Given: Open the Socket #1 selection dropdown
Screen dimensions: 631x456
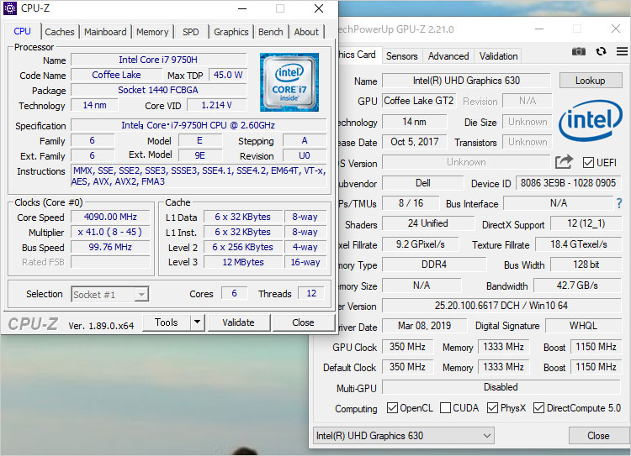Looking at the screenshot, I should (x=110, y=295).
